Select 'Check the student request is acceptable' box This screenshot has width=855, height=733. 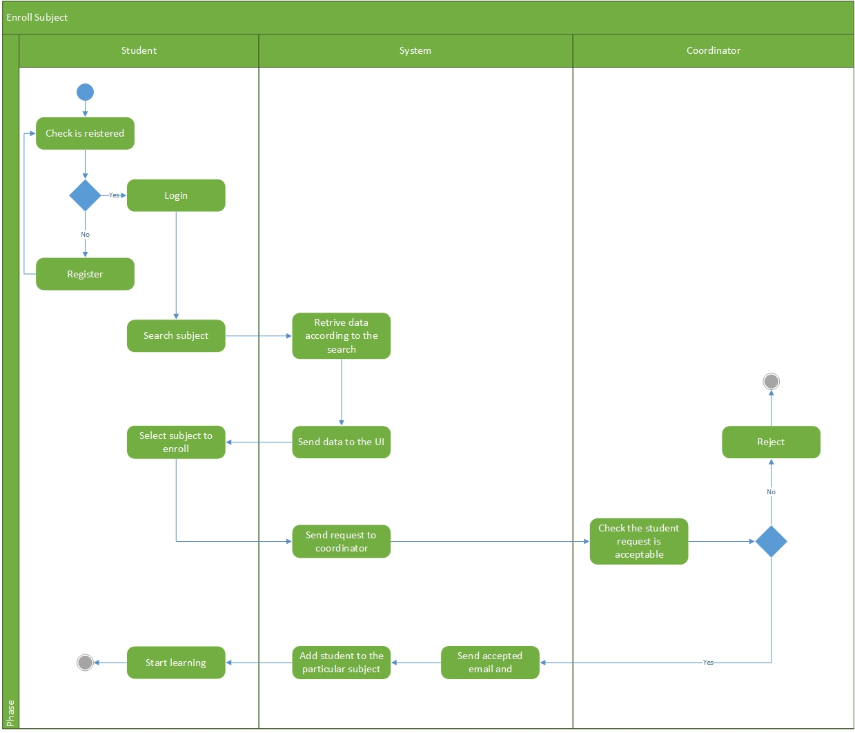(x=639, y=541)
